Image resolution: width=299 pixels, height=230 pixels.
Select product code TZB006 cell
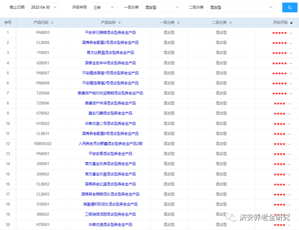[43, 103]
